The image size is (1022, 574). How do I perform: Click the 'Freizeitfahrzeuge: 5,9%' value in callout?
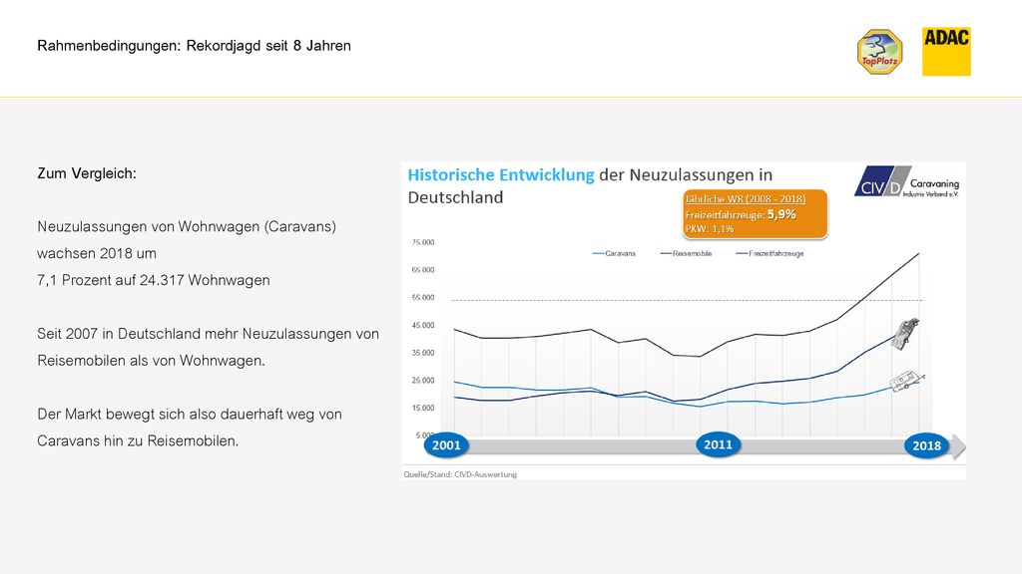point(741,215)
